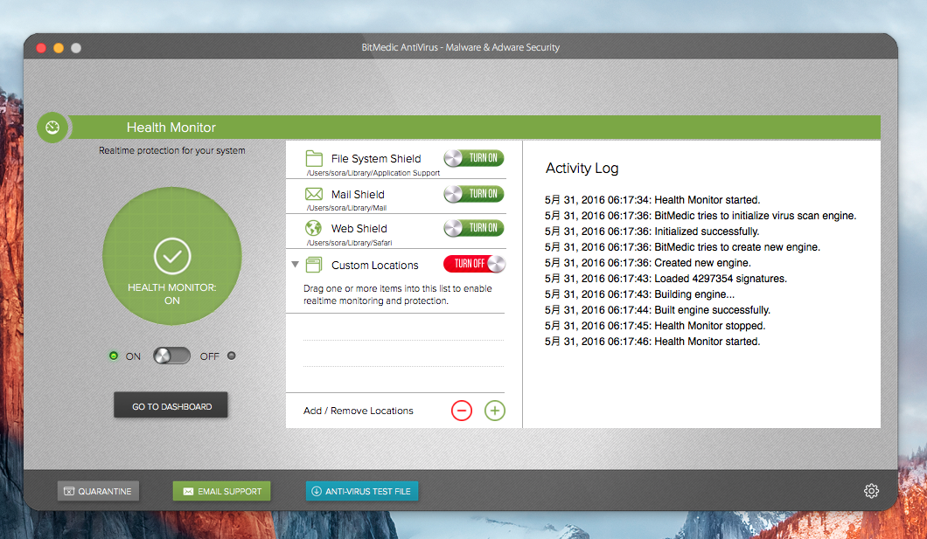Click the green plus add location icon
Image resolution: width=927 pixels, height=539 pixels.
495,410
